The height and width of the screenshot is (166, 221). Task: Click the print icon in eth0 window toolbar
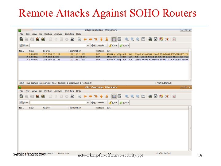[x=72, y=39]
